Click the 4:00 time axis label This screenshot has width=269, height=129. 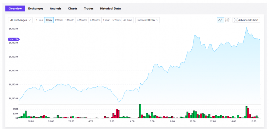132,121
